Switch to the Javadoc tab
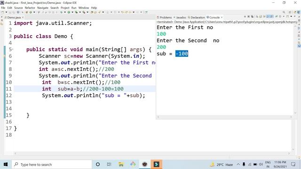This screenshot has width=301, height=169. tap(180, 17)
